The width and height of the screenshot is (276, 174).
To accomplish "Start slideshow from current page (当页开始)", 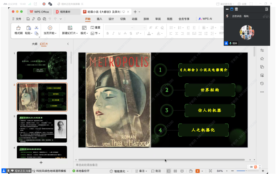I will coord(50,30).
